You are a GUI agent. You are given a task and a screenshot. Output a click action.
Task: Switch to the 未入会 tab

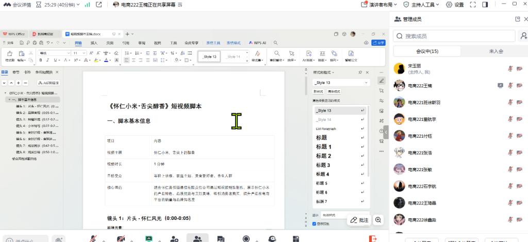pyautogui.click(x=496, y=51)
